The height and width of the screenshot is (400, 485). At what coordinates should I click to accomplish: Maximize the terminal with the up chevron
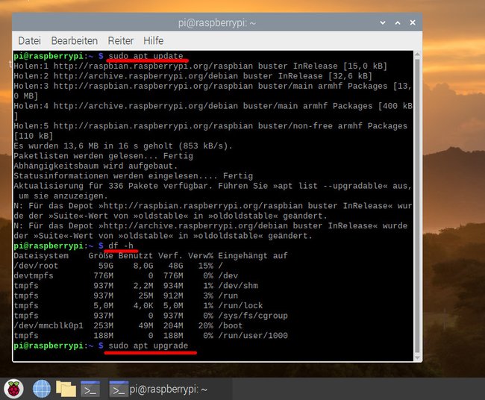pos(398,22)
